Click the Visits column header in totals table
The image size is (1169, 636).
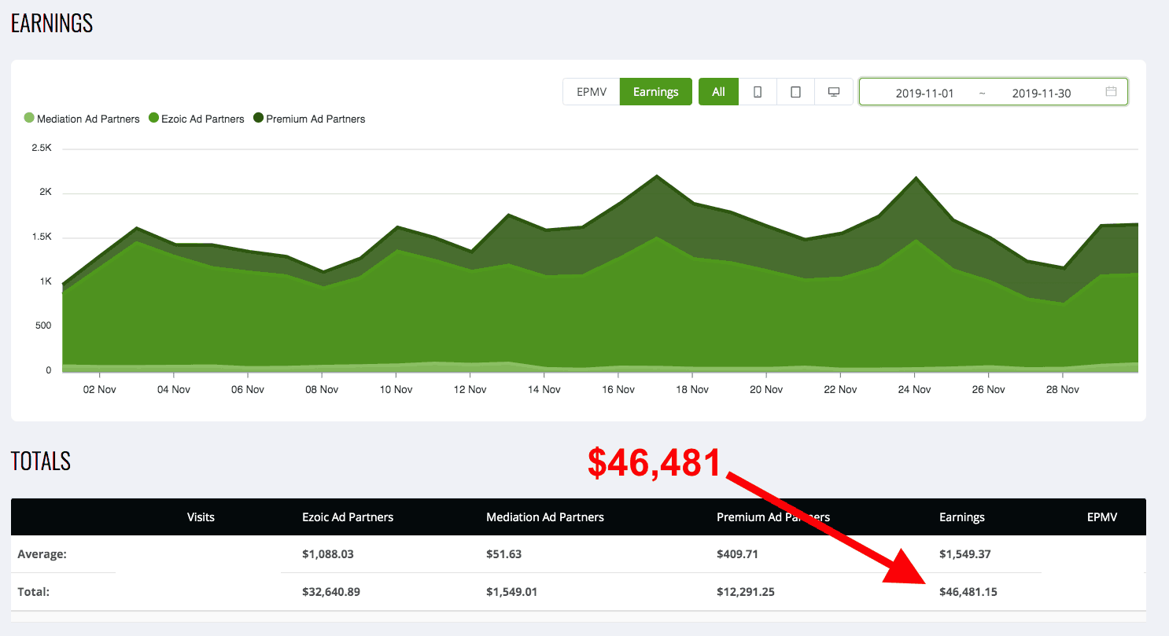pos(201,517)
